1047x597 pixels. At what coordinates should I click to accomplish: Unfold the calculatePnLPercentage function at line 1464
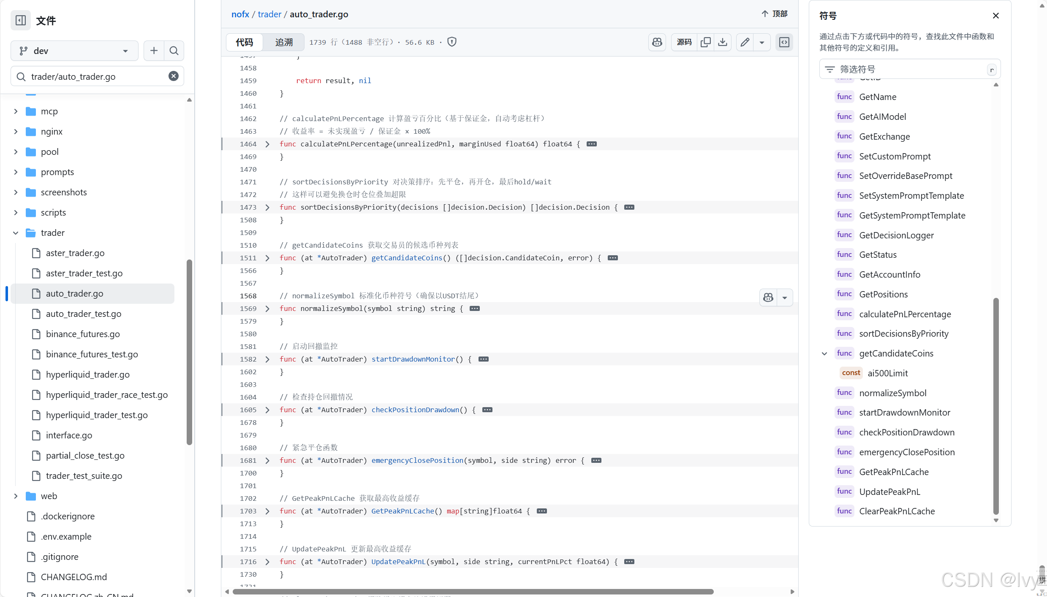[267, 144]
